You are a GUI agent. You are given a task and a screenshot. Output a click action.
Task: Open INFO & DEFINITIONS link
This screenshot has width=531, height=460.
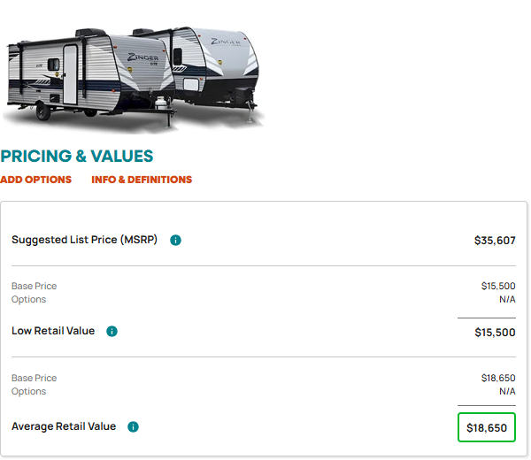(142, 180)
